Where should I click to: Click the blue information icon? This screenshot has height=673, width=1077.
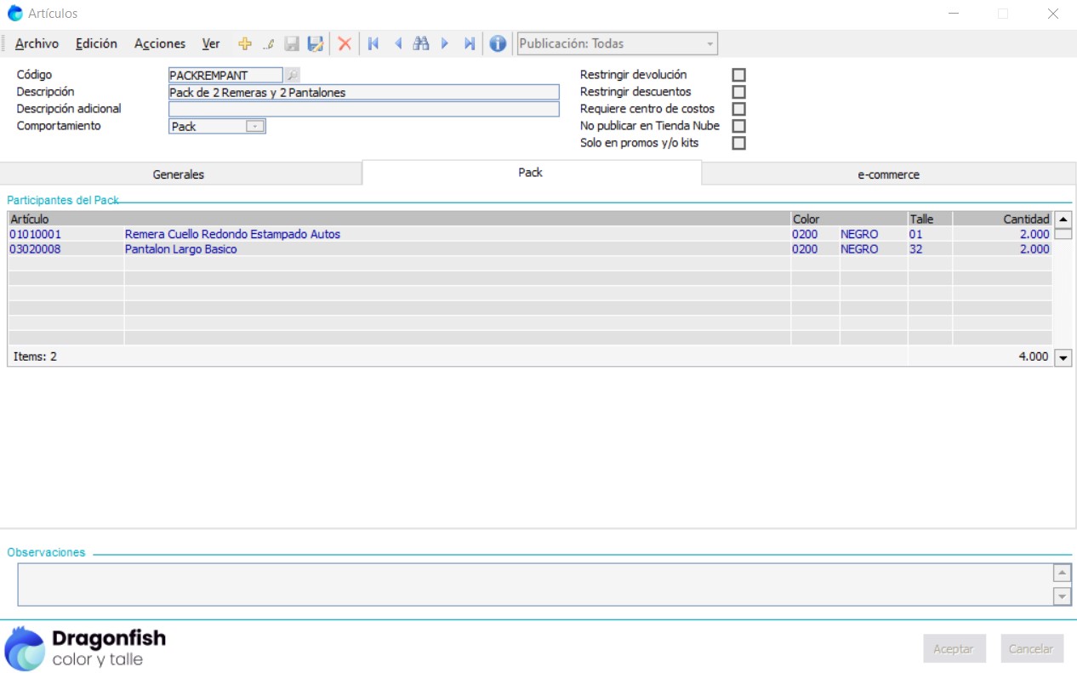tap(498, 44)
